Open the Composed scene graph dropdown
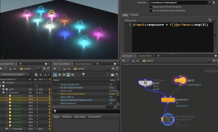The image size is (218, 132). [x=15, y=75]
